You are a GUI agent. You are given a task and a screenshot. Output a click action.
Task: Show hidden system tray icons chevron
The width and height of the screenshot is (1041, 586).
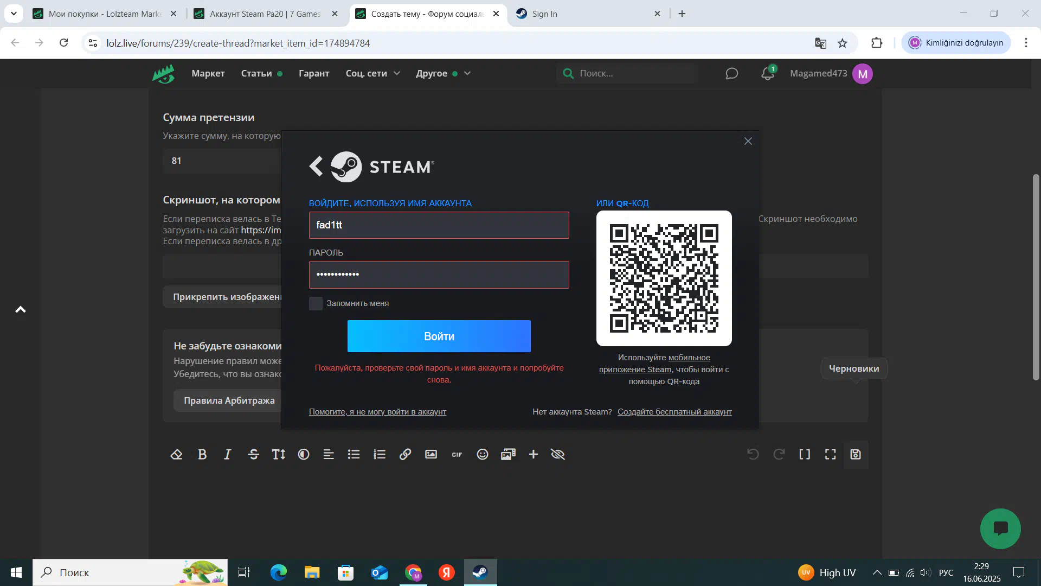pyautogui.click(x=877, y=572)
